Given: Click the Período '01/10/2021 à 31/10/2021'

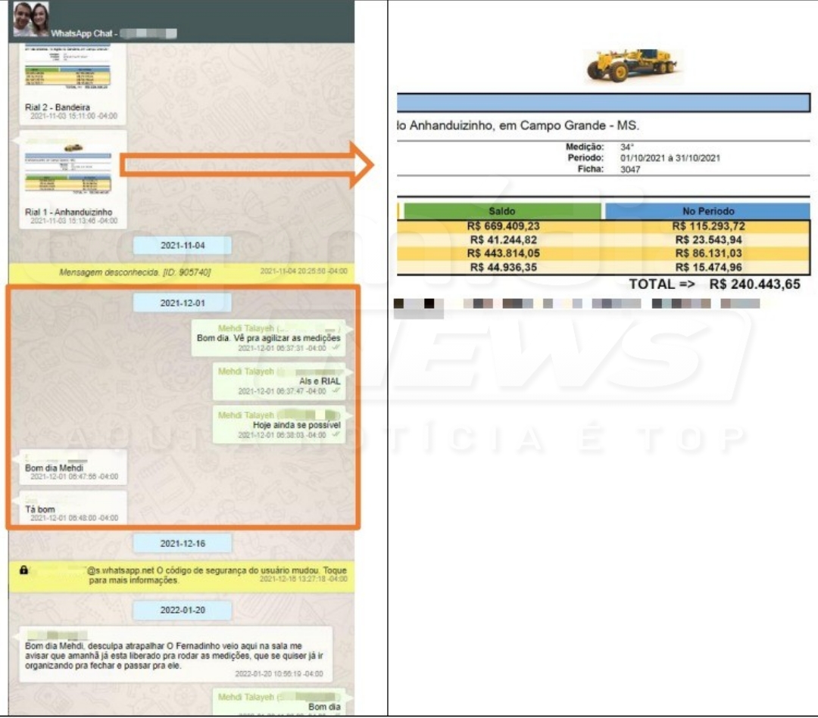Looking at the screenshot, I should point(670,158).
